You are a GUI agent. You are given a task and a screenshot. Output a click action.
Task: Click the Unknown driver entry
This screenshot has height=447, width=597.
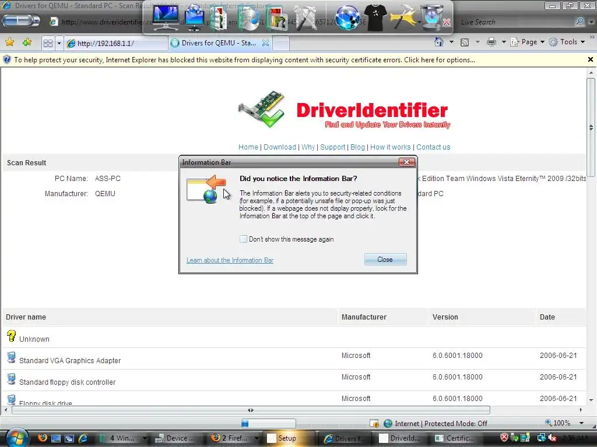(34, 339)
